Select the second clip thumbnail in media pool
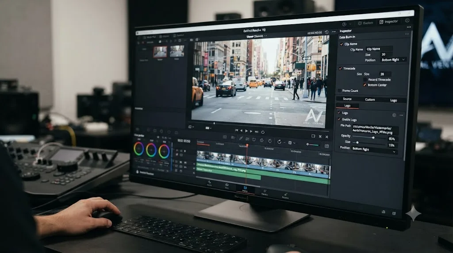Image resolution: width=453 pixels, height=253 pixels. pyautogui.click(x=177, y=51)
